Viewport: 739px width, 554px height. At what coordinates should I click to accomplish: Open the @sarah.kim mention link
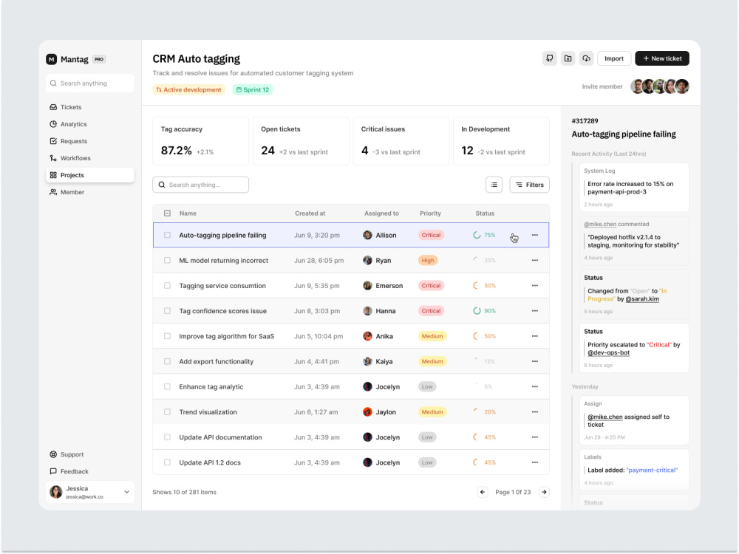pyautogui.click(x=642, y=298)
